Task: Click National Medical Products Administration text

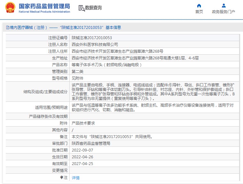Action: (x=44, y=12)
